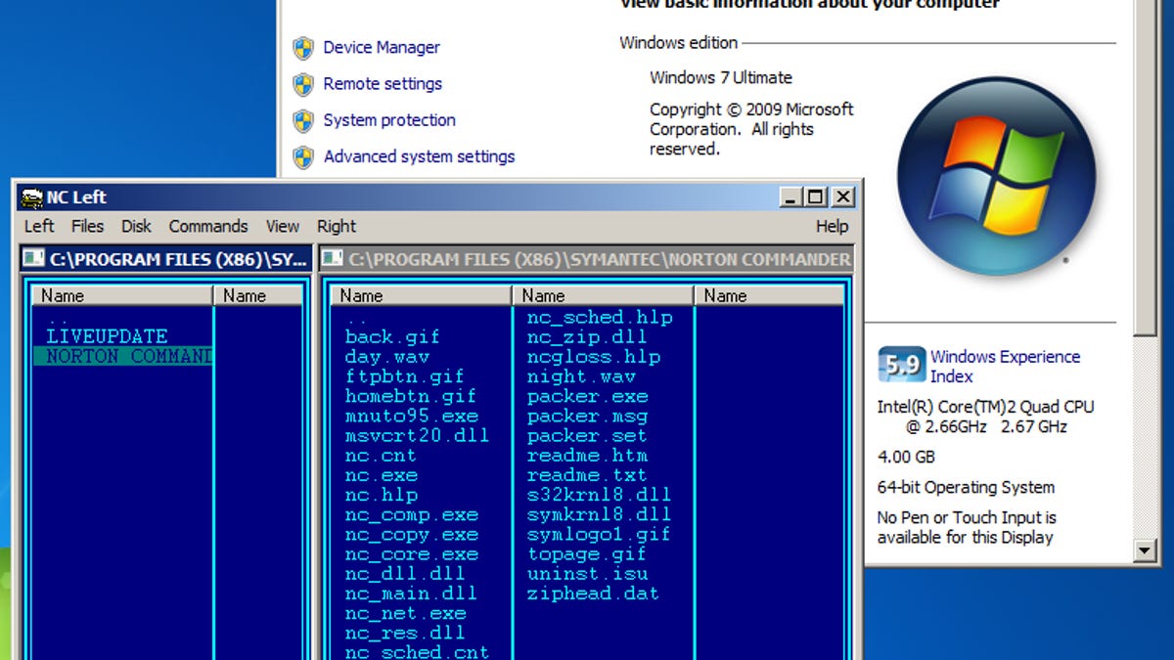Click the right panel drive path icon
Viewport: 1174px width, 660px height.
pos(333,259)
